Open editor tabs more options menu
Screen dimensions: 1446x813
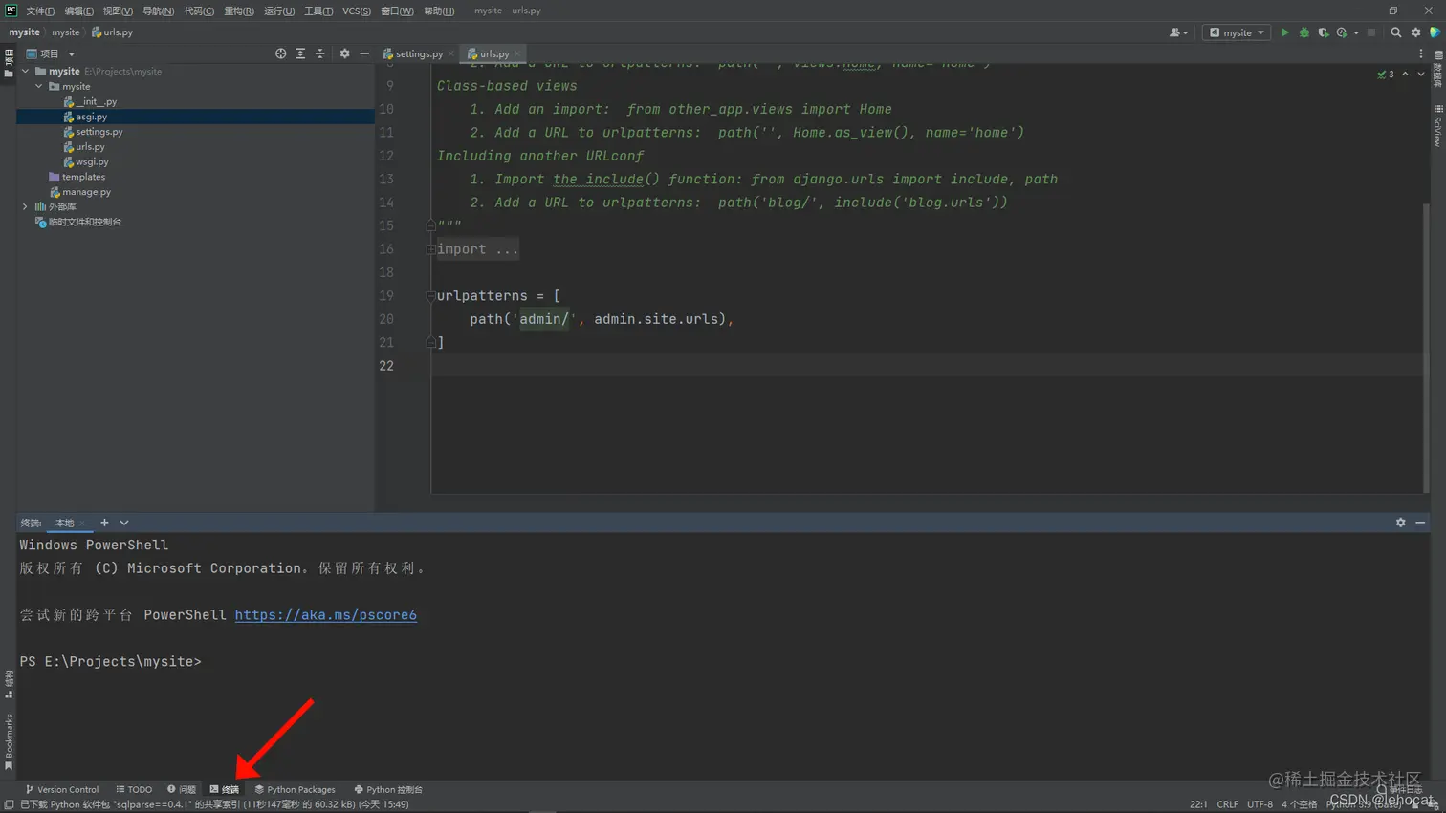pyautogui.click(x=1421, y=53)
